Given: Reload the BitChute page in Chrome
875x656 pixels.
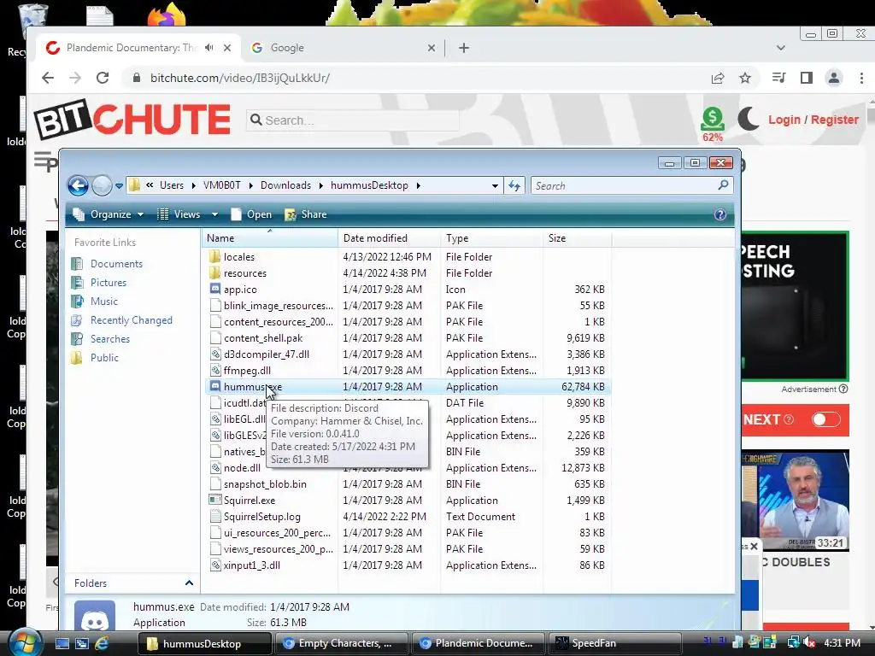Looking at the screenshot, I should point(103,78).
